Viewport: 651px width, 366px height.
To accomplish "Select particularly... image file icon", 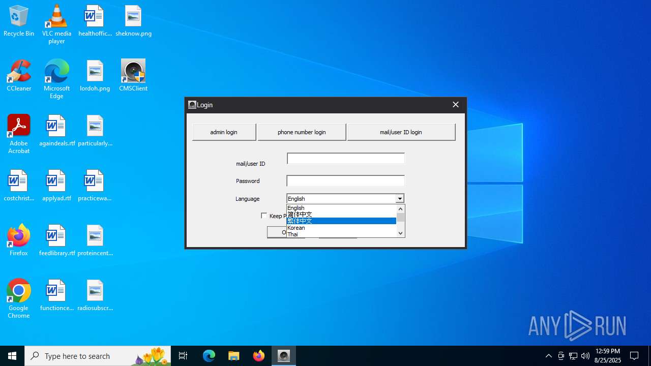I will click(95, 131).
